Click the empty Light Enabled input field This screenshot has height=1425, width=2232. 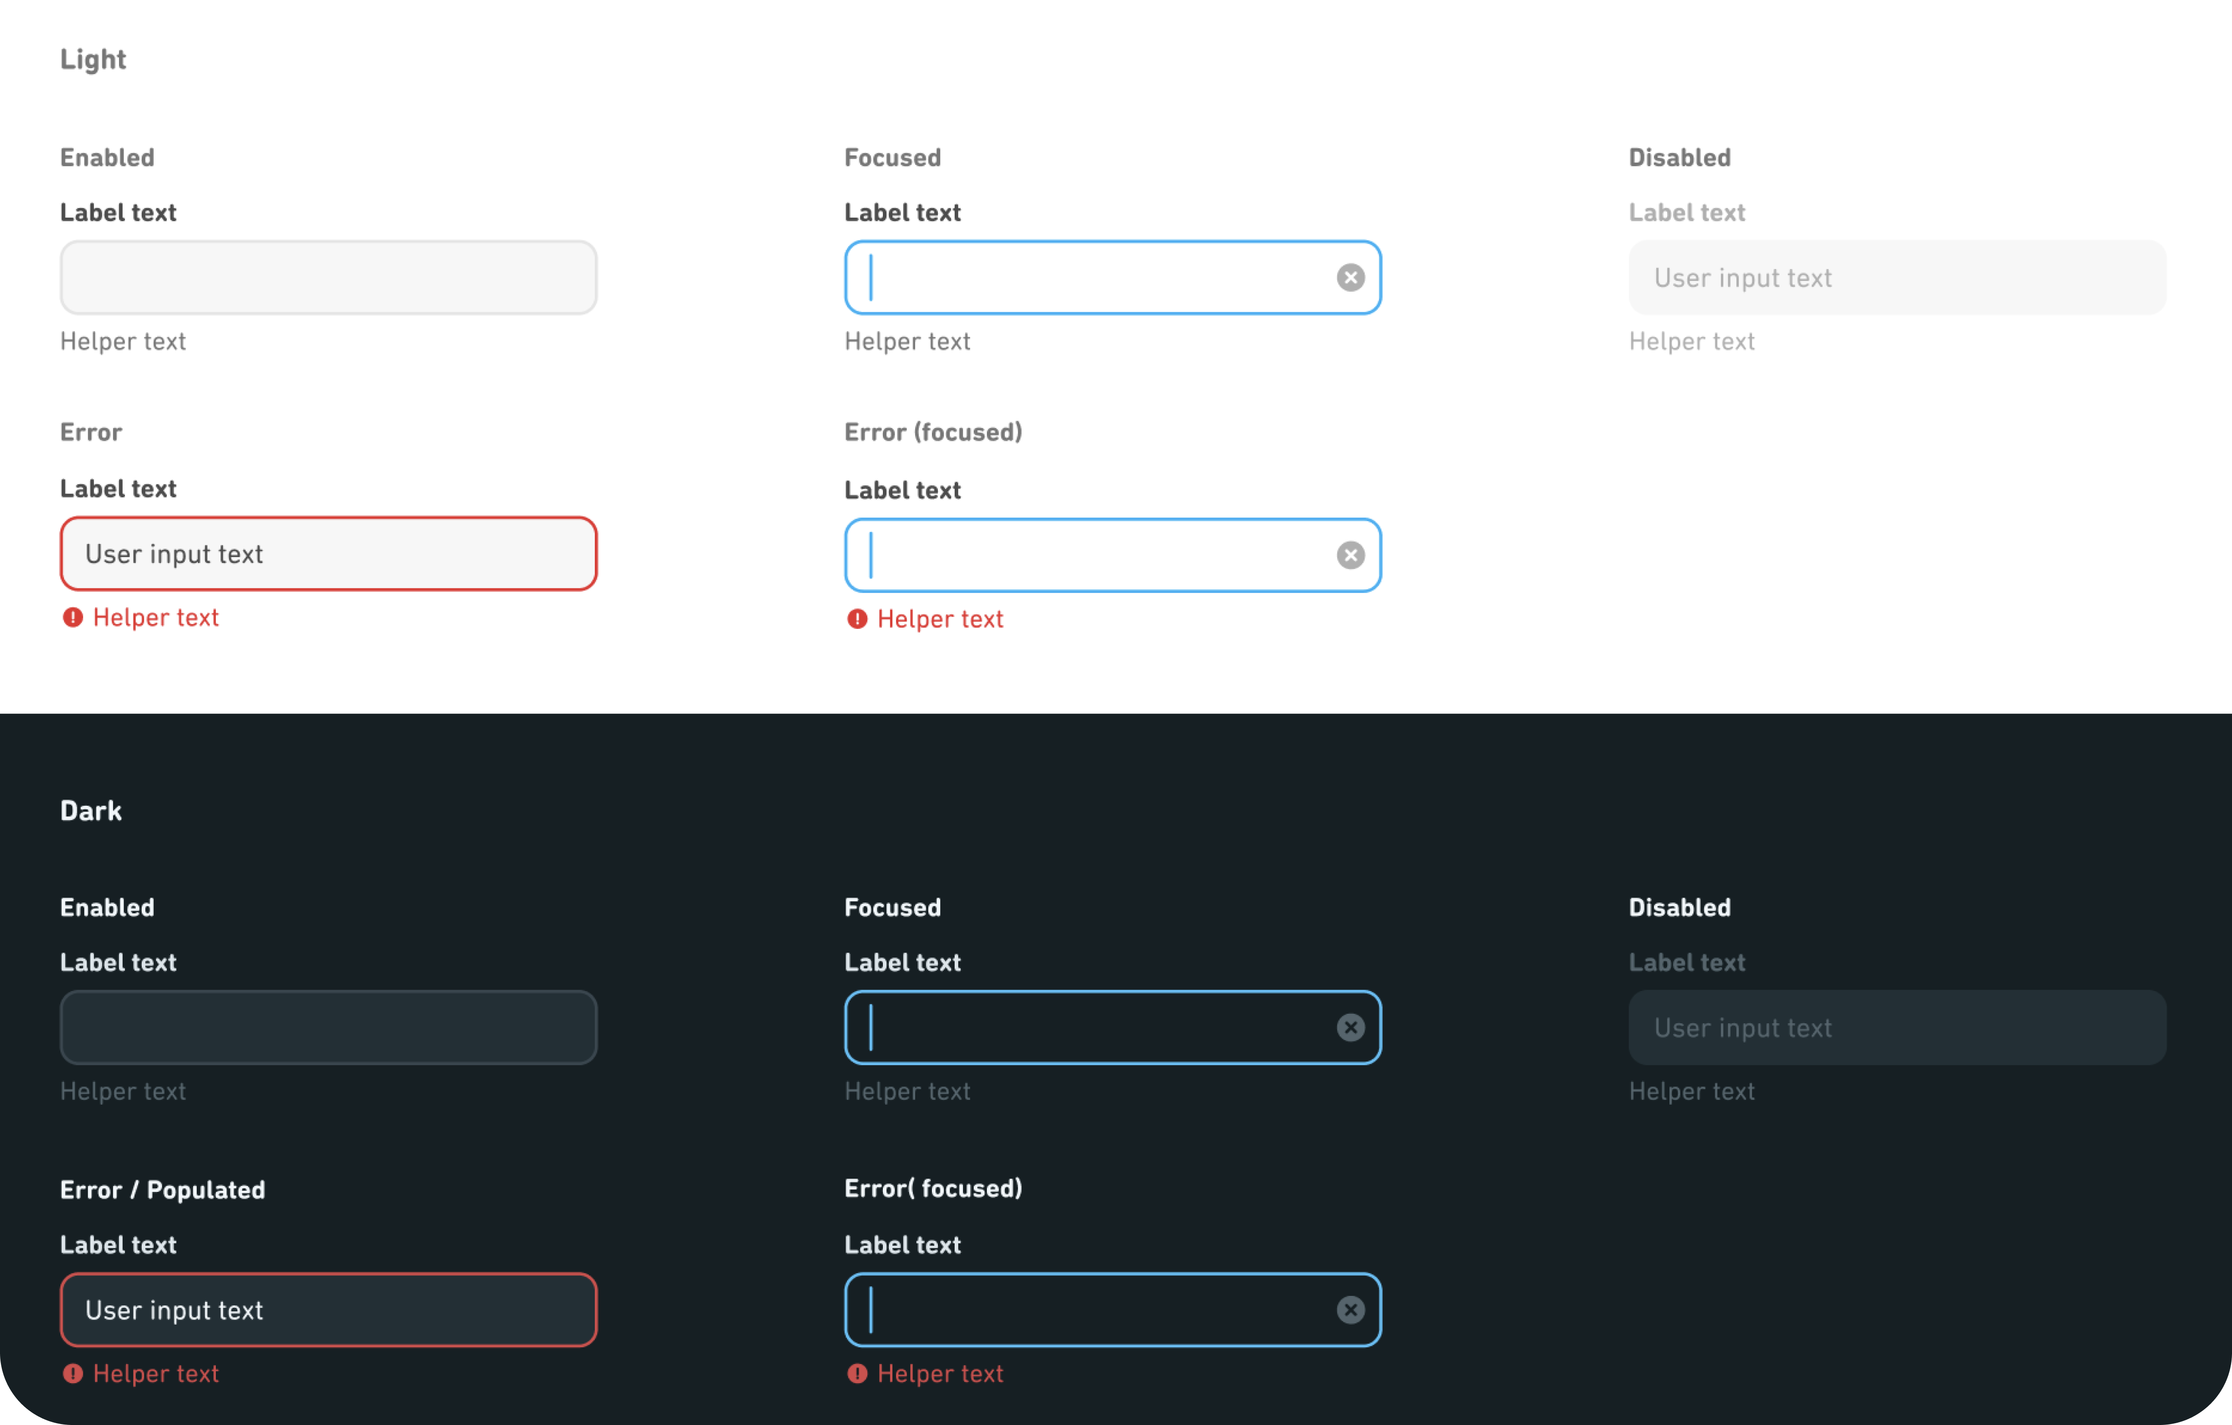[329, 277]
